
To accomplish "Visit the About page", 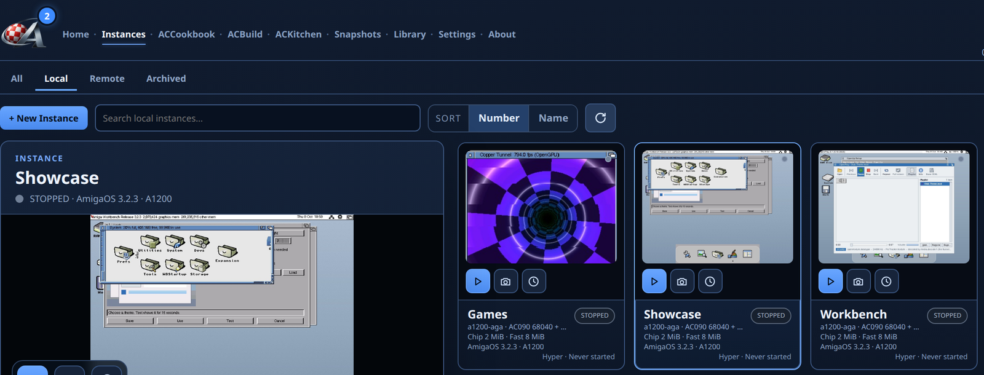I will tap(502, 34).
